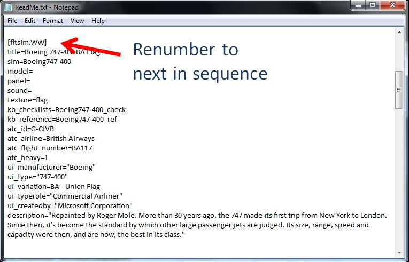Close the ReadMe.txt Notepad window

tap(392, 5)
